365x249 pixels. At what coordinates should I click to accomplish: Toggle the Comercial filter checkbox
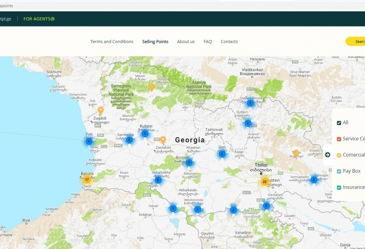coord(339,155)
